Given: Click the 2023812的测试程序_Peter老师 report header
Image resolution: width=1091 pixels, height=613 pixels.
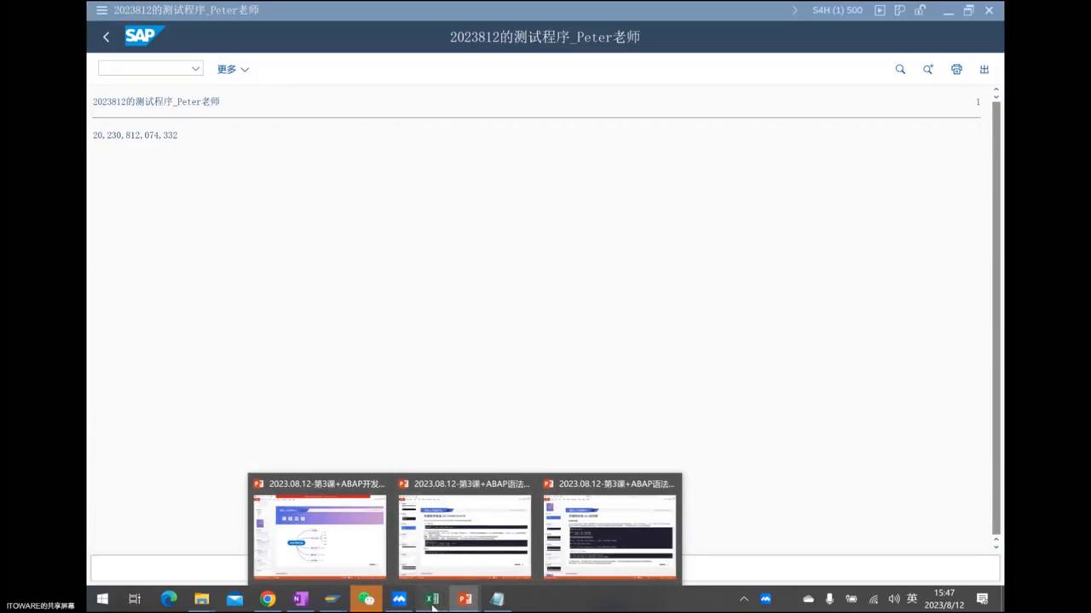Looking at the screenshot, I should [156, 101].
